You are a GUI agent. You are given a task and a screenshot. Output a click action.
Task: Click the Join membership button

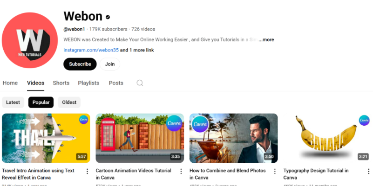110,64
